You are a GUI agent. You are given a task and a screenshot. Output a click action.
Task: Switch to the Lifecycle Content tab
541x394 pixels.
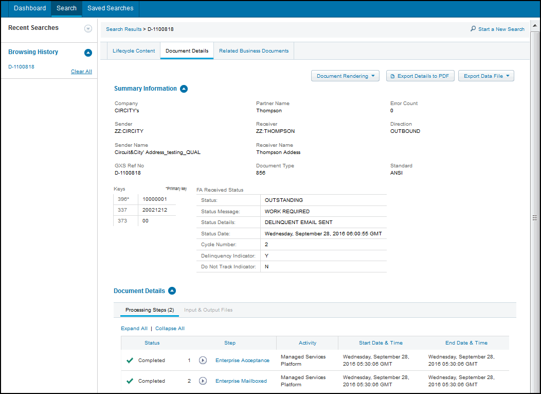click(134, 51)
